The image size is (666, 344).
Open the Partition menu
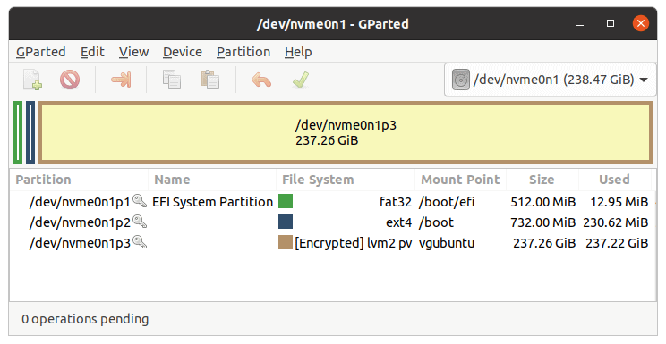[x=243, y=52]
